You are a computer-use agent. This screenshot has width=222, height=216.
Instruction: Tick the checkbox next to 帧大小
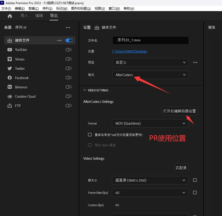195,180
